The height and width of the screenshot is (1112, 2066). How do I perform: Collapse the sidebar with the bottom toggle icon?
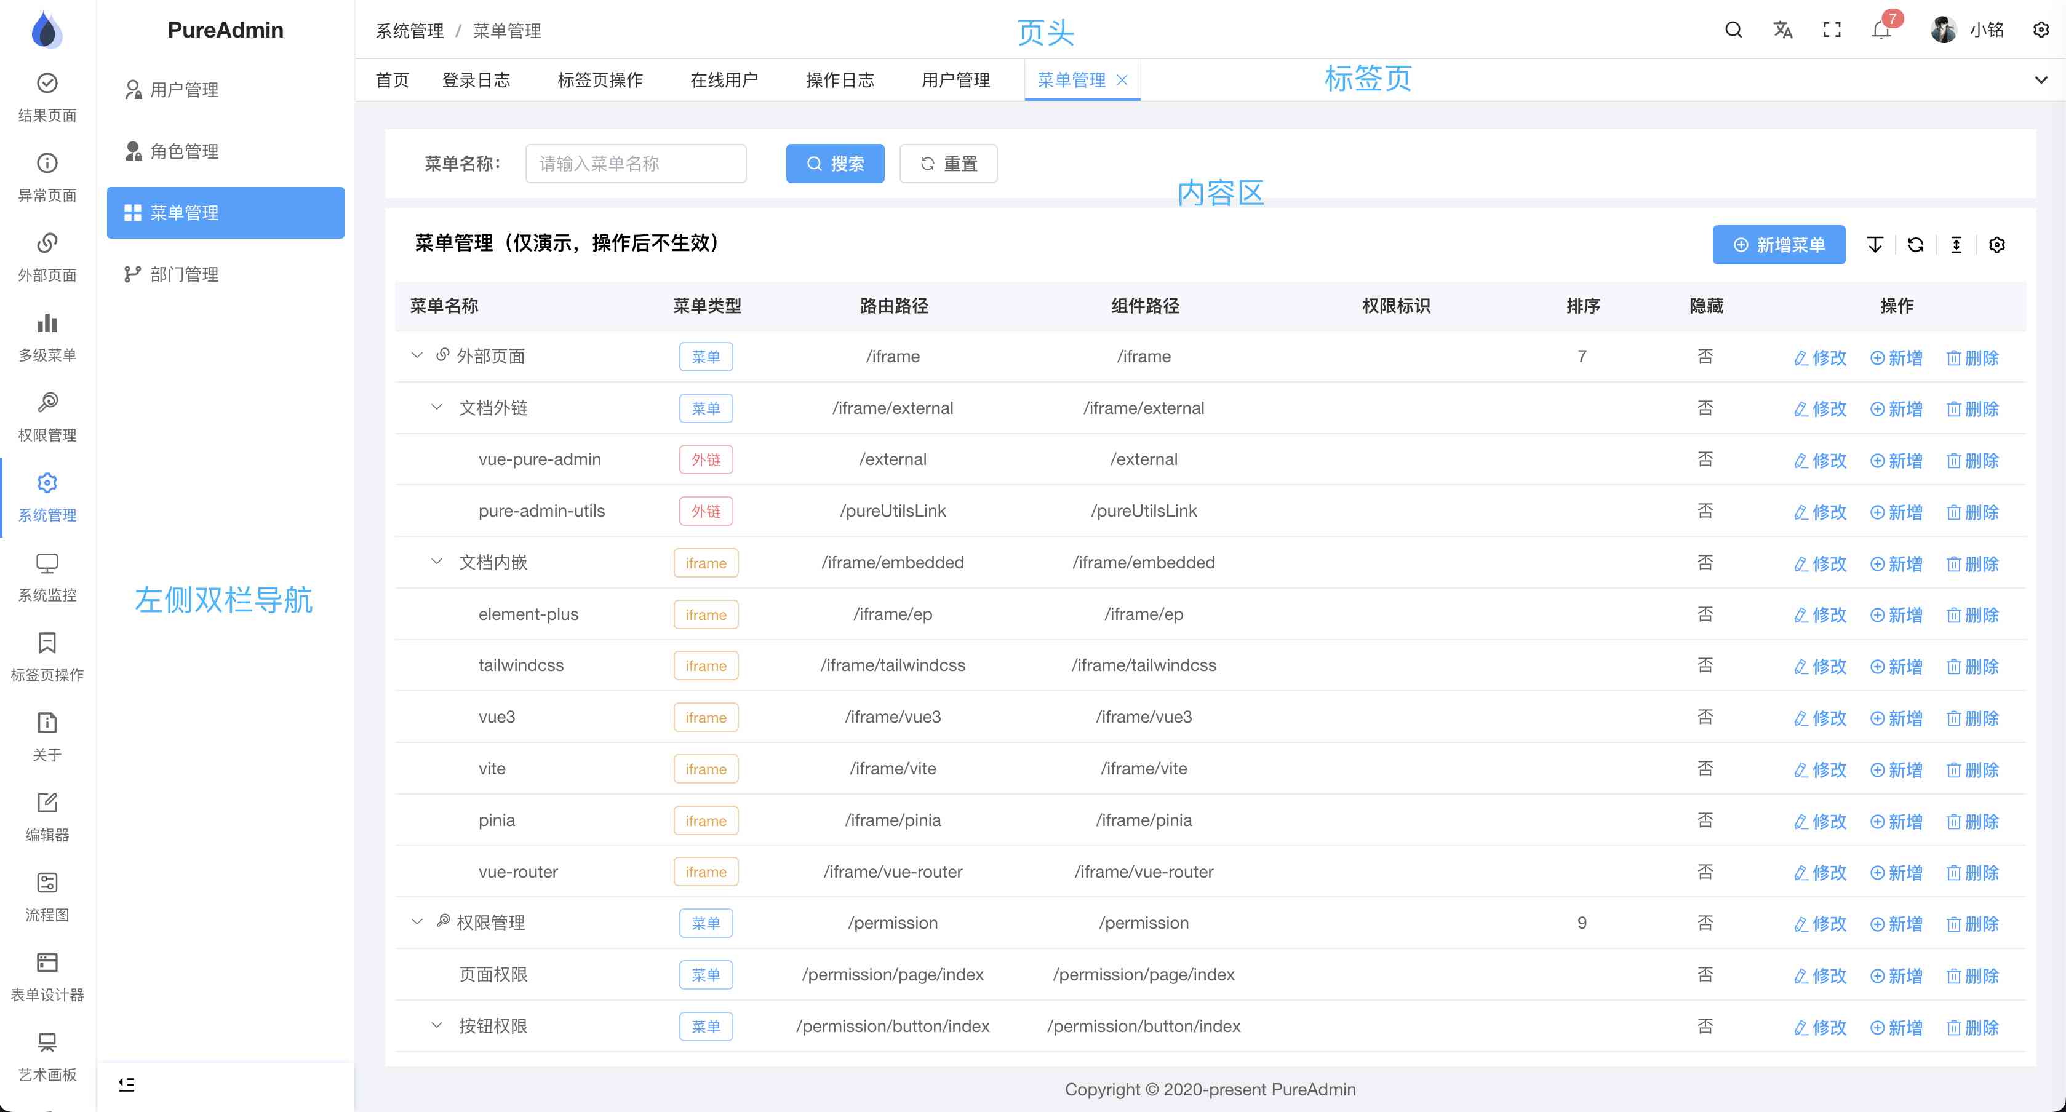tap(127, 1084)
